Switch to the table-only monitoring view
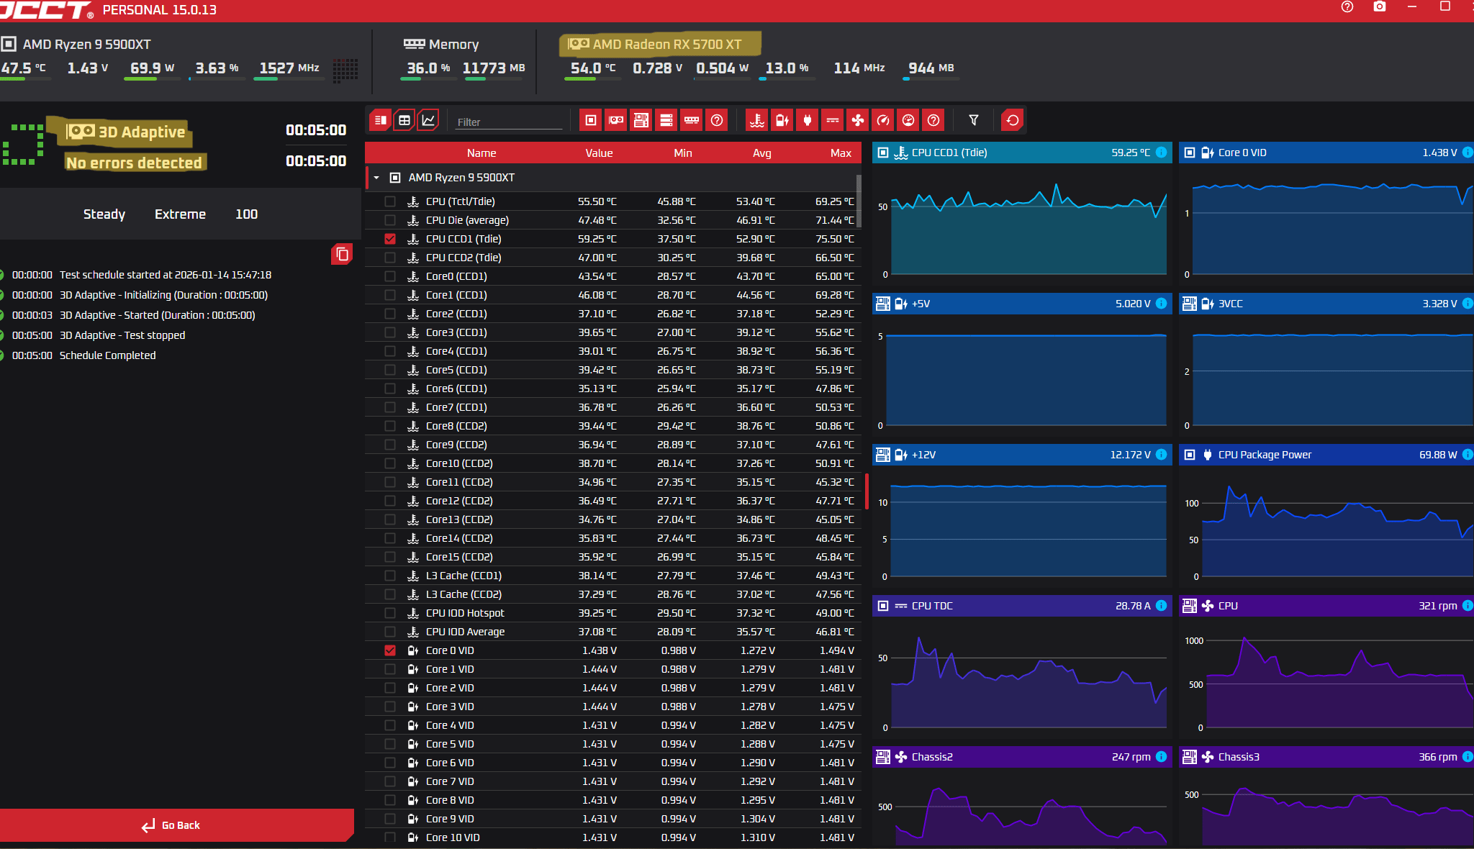Screen dimensions: 1474x849 click(404, 120)
